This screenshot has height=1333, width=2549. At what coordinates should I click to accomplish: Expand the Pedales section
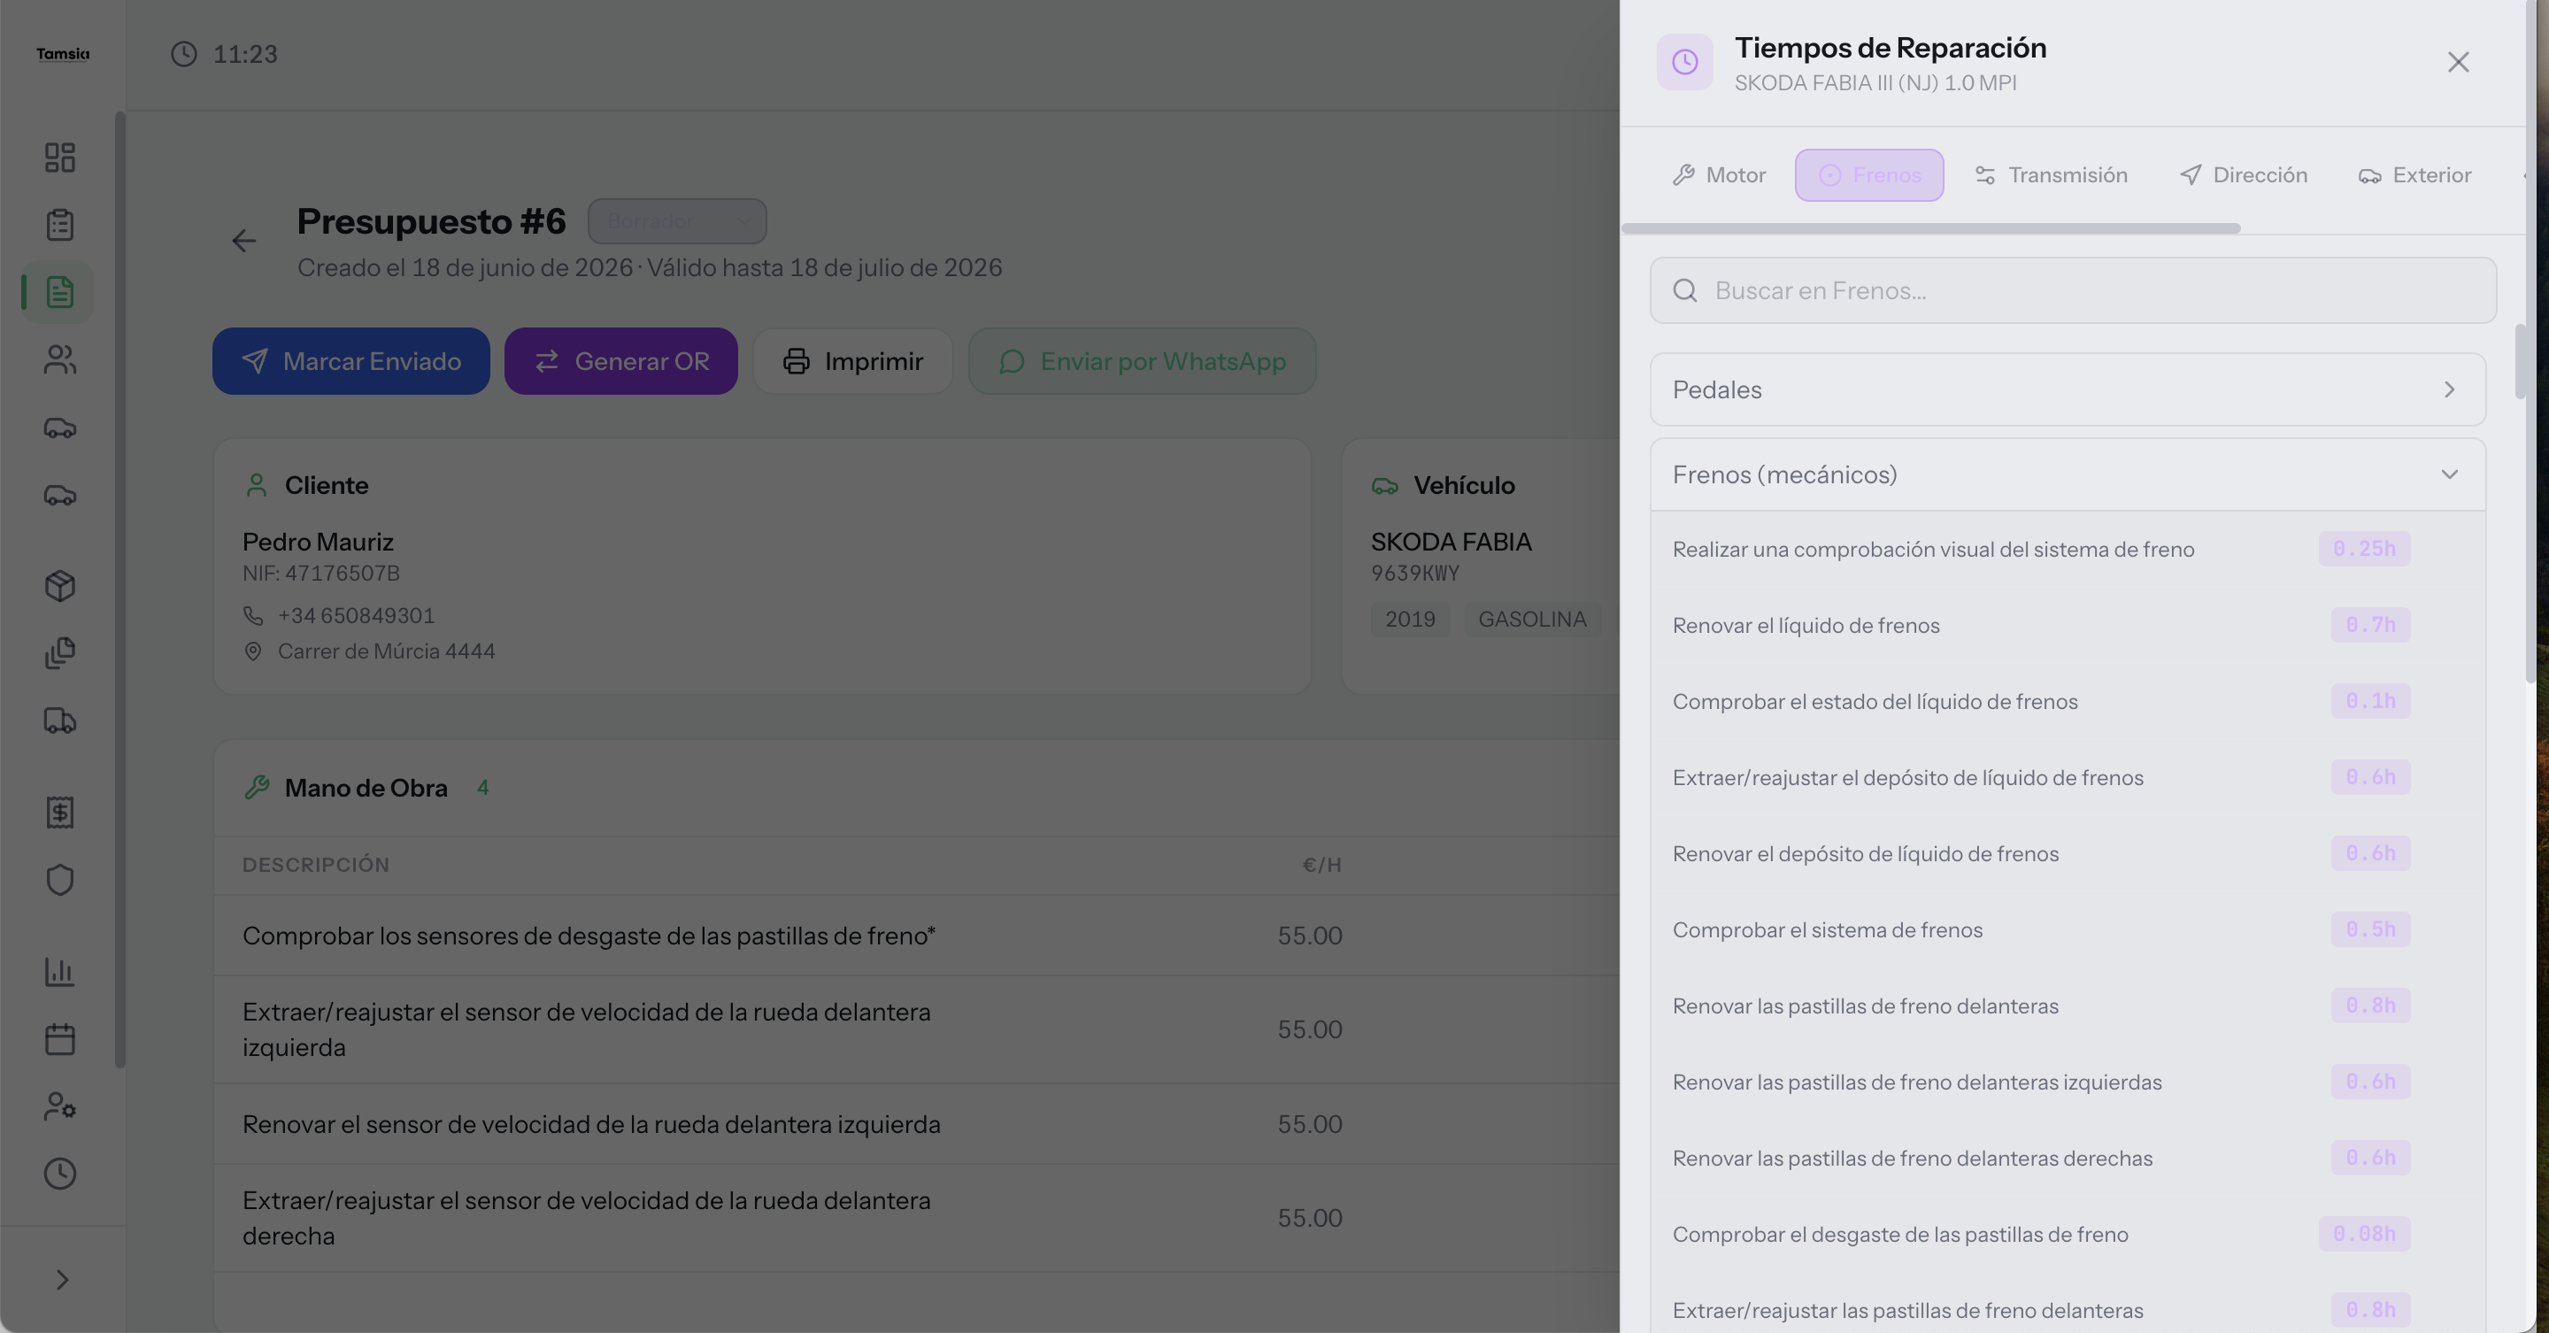pyautogui.click(x=2068, y=390)
